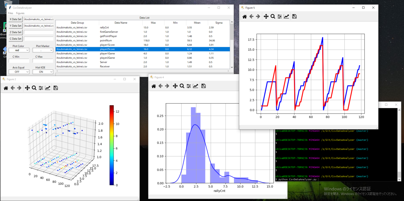Screen dimensions: 404x201
Task: Click the Z Data Set button
Action: click(x=15, y=32)
